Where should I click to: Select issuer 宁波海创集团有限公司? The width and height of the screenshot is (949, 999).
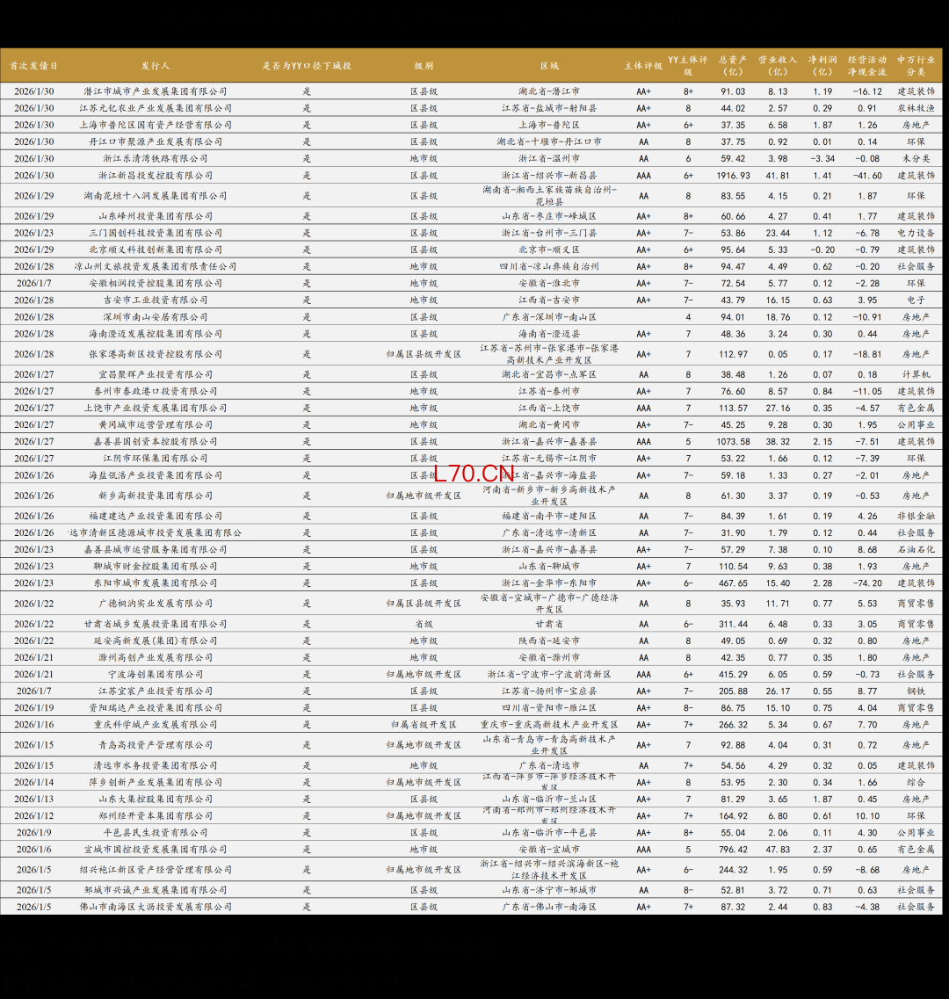(156, 675)
